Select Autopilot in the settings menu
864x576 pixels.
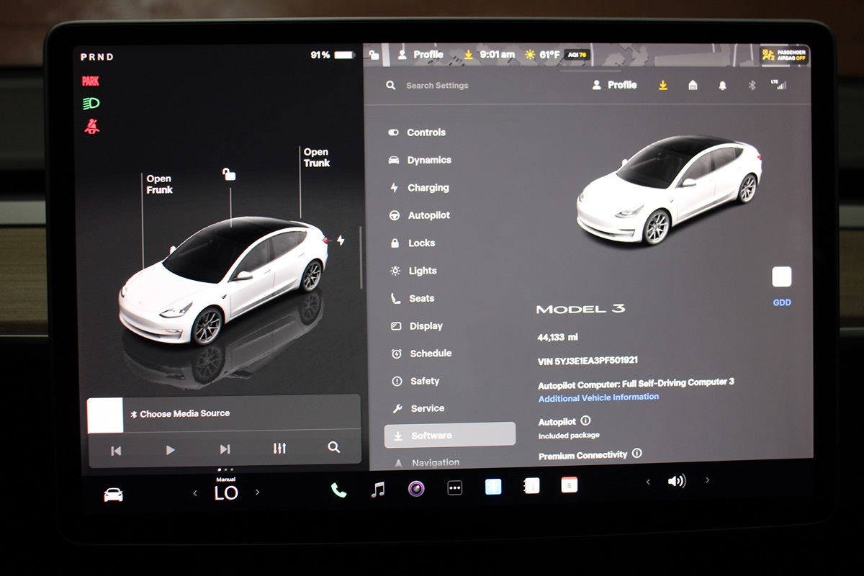428,215
